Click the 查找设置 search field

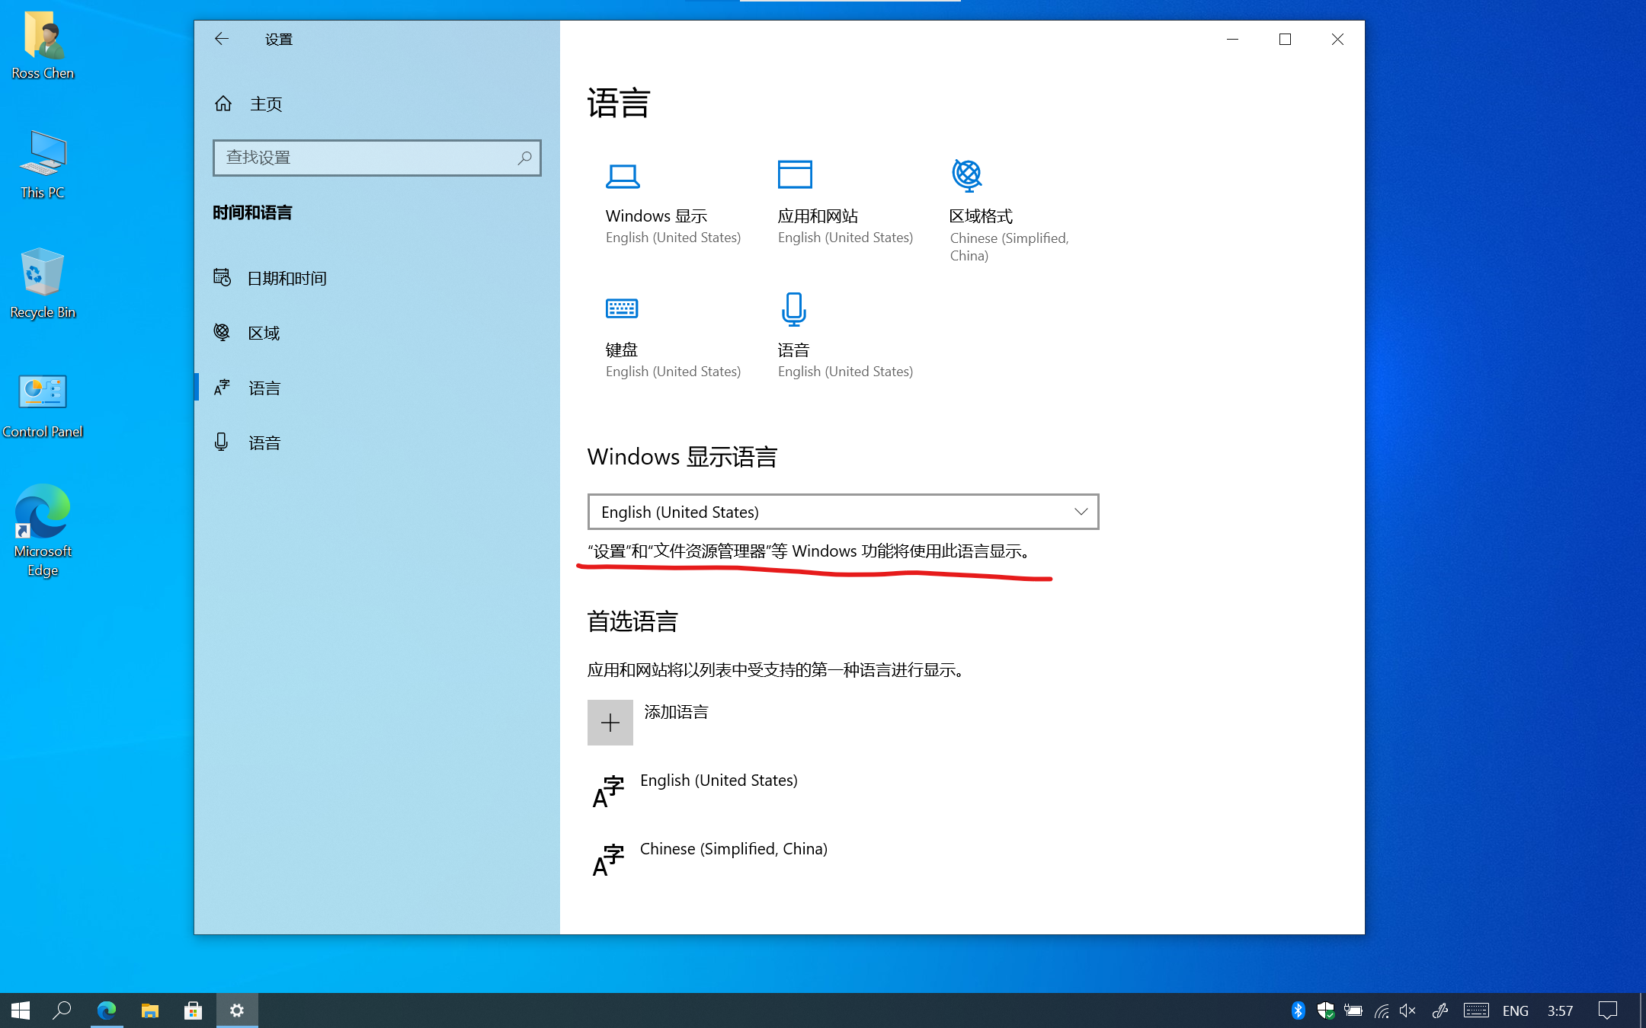click(x=366, y=158)
